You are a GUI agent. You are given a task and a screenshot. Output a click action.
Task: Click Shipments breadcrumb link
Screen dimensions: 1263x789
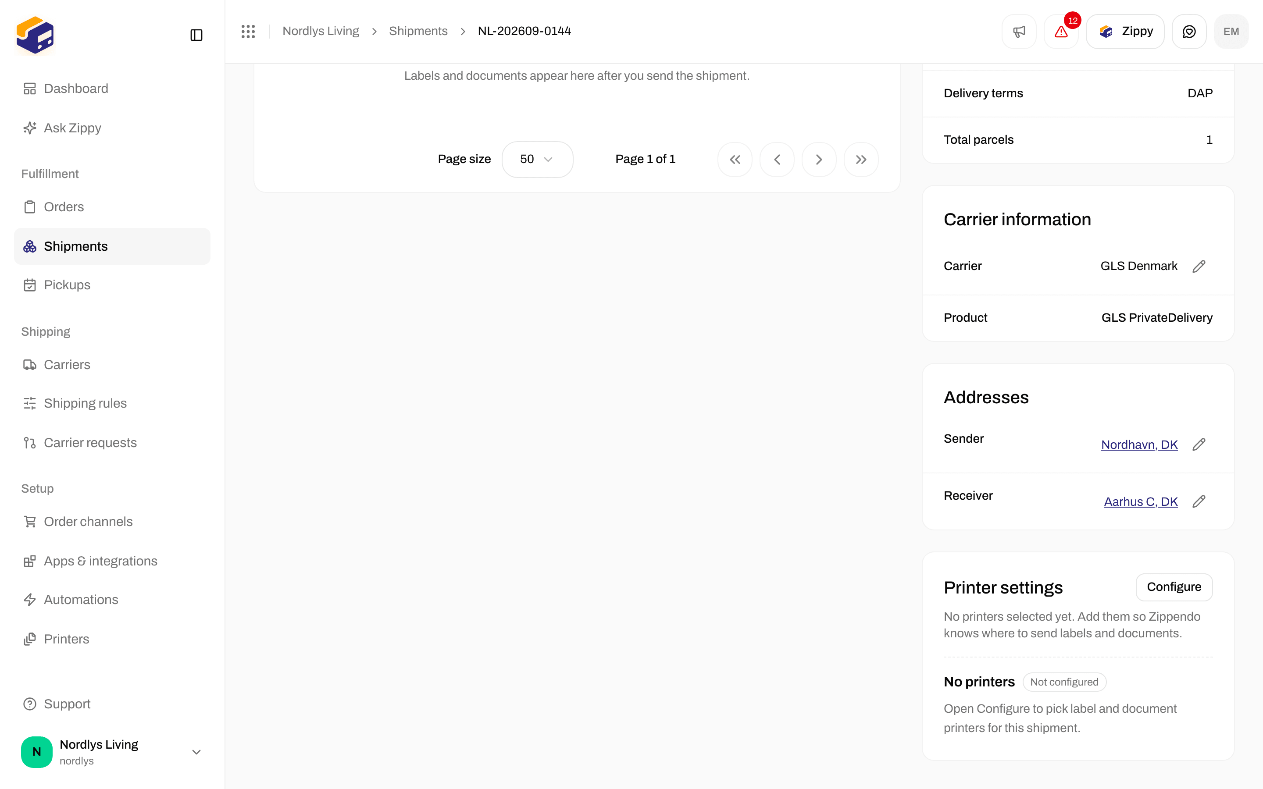click(418, 31)
